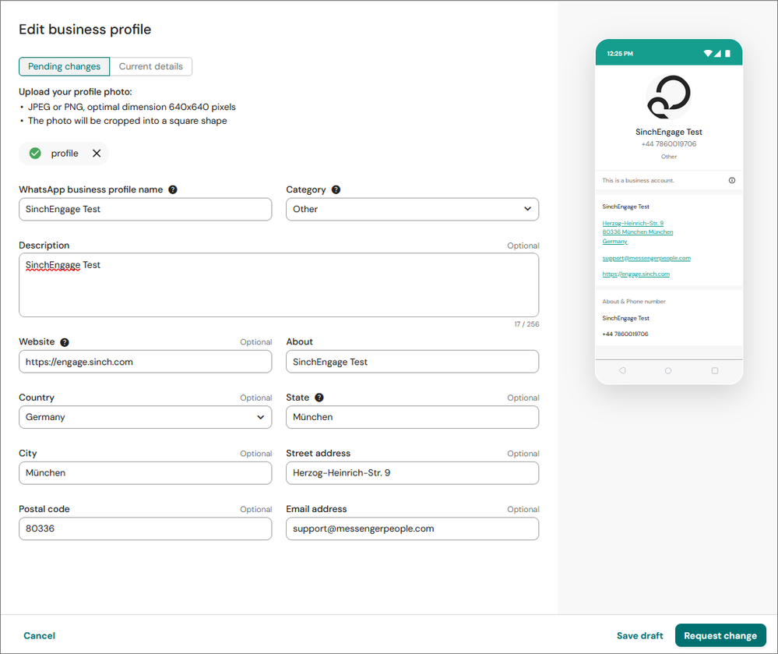Viewport: 778px width, 654px height.
Task: Click Save draft
Action: 639,635
